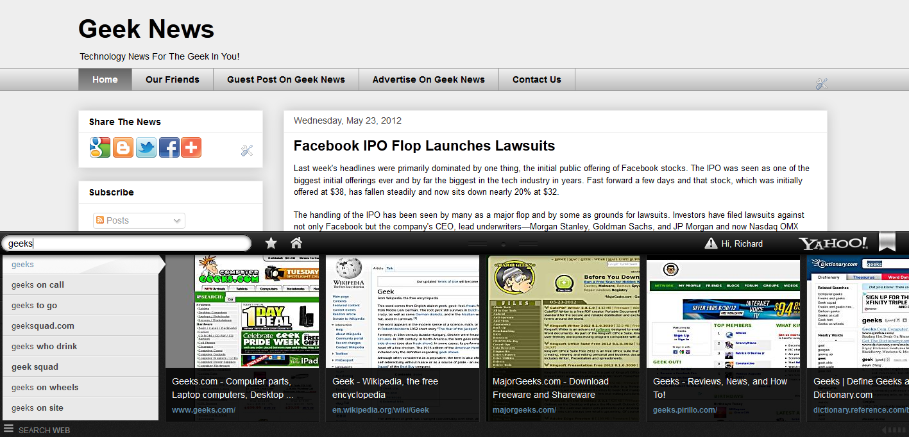The height and width of the screenshot is (437, 909).
Task: Select Advertise On Geek News
Action: 428,79
